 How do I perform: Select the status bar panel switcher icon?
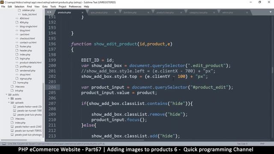click(4, 144)
